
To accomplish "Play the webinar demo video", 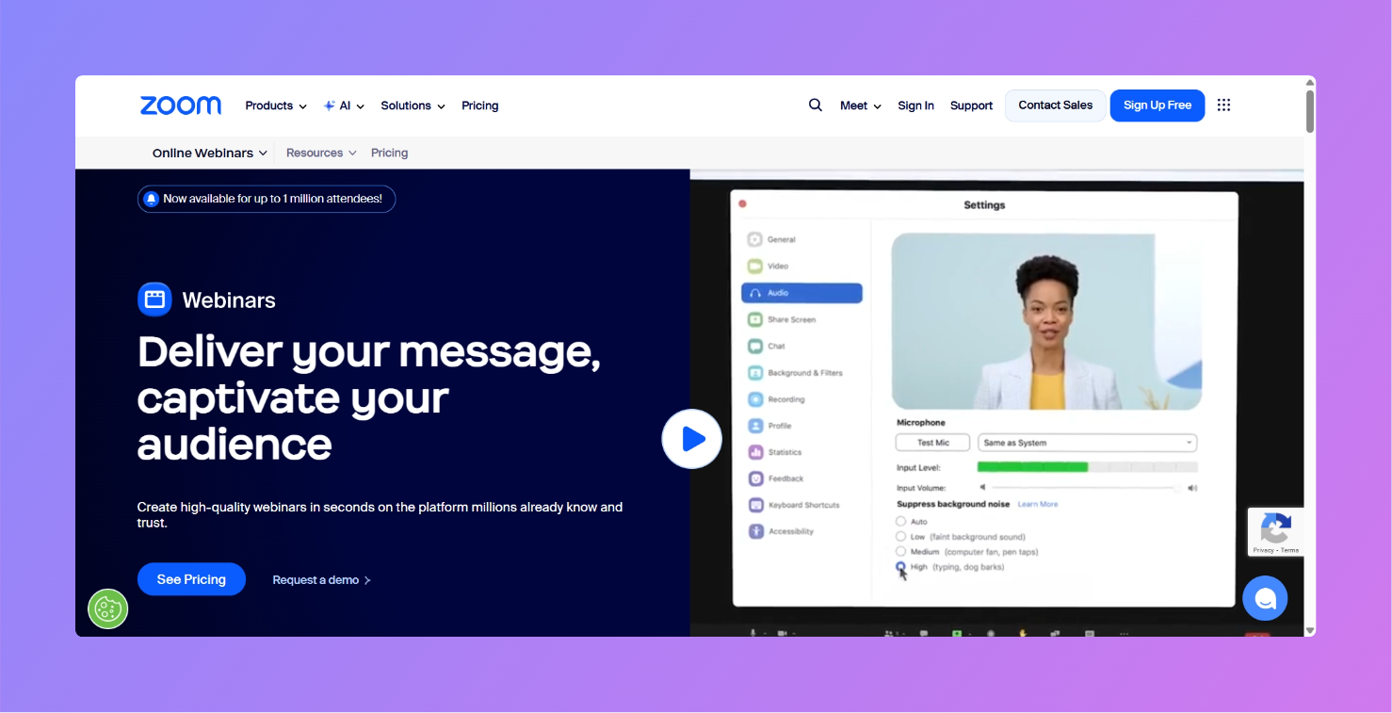I will point(692,439).
